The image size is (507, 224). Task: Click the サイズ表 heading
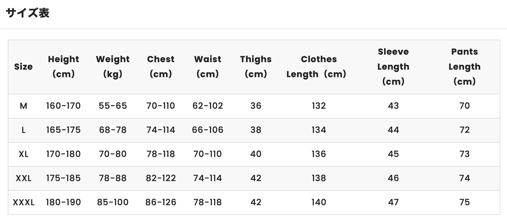(x=27, y=13)
